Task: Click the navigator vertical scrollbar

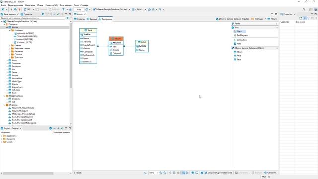Action: pos(71,55)
